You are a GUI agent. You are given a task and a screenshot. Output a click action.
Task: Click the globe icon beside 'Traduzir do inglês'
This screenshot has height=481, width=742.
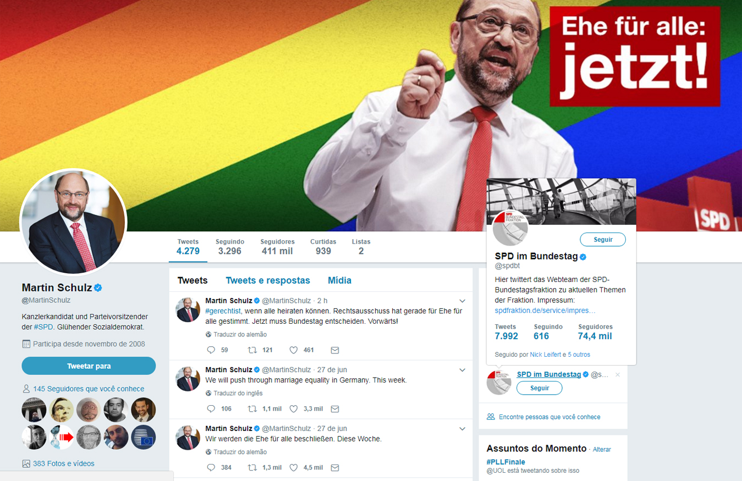(208, 393)
